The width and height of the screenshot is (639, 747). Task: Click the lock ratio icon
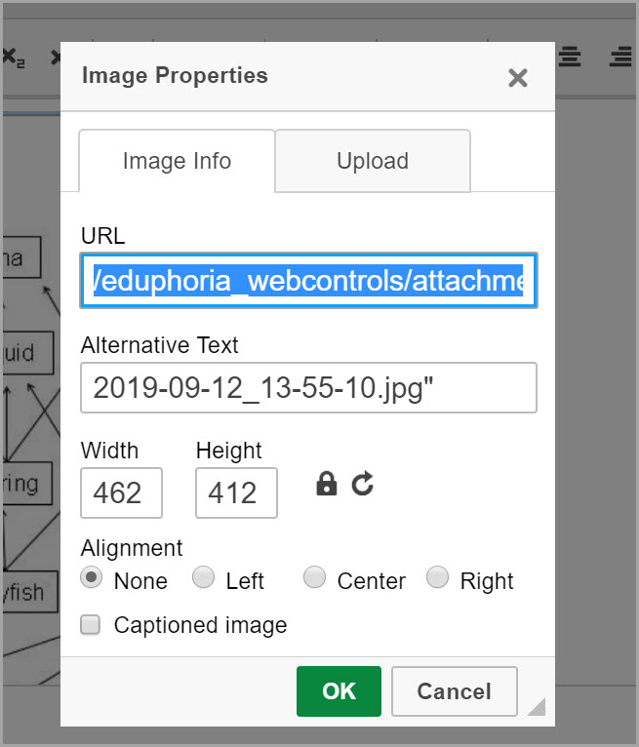(x=327, y=484)
